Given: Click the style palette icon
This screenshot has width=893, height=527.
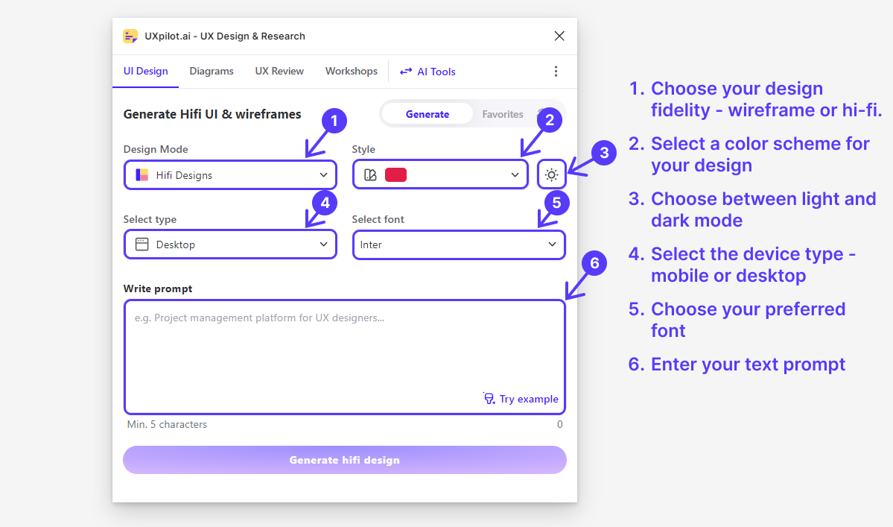Looking at the screenshot, I should [x=370, y=175].
